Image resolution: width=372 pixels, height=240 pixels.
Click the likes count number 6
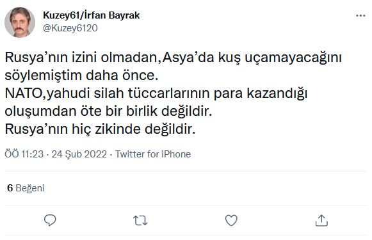click(x=10, y=188)
